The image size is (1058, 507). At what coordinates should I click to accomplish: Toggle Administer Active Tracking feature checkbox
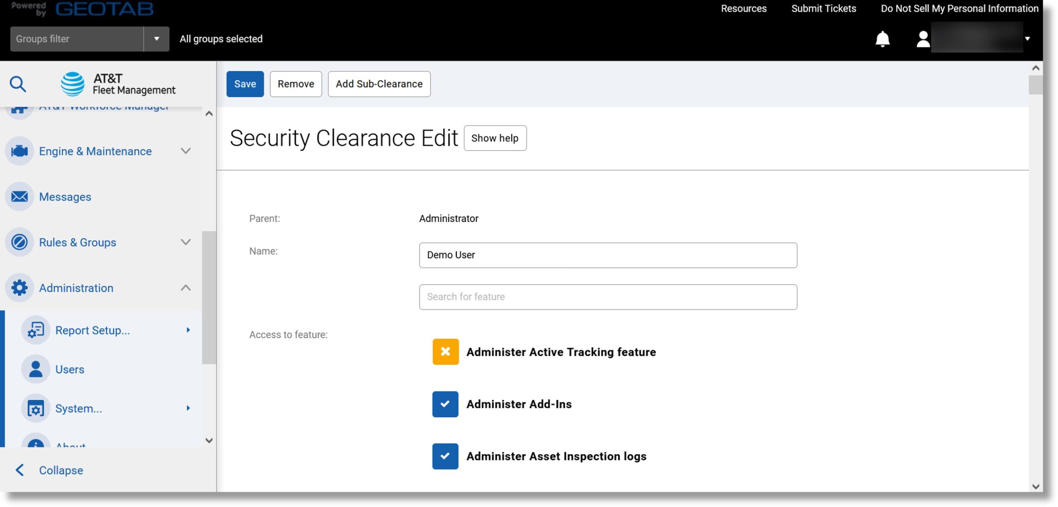click(x=446, y=352)
